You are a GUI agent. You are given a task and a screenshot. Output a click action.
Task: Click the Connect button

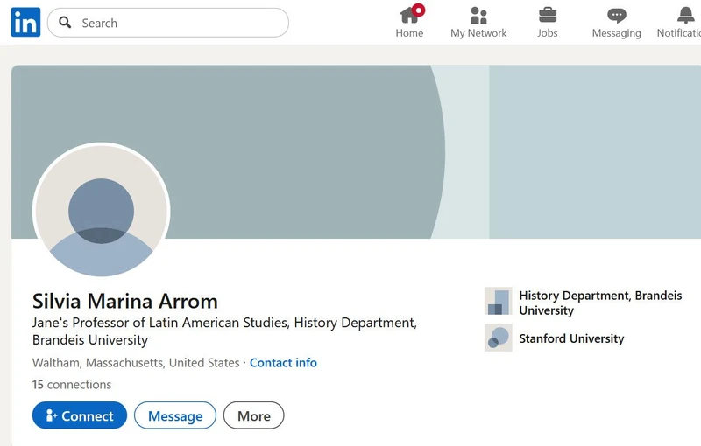(x=80, y=415)
